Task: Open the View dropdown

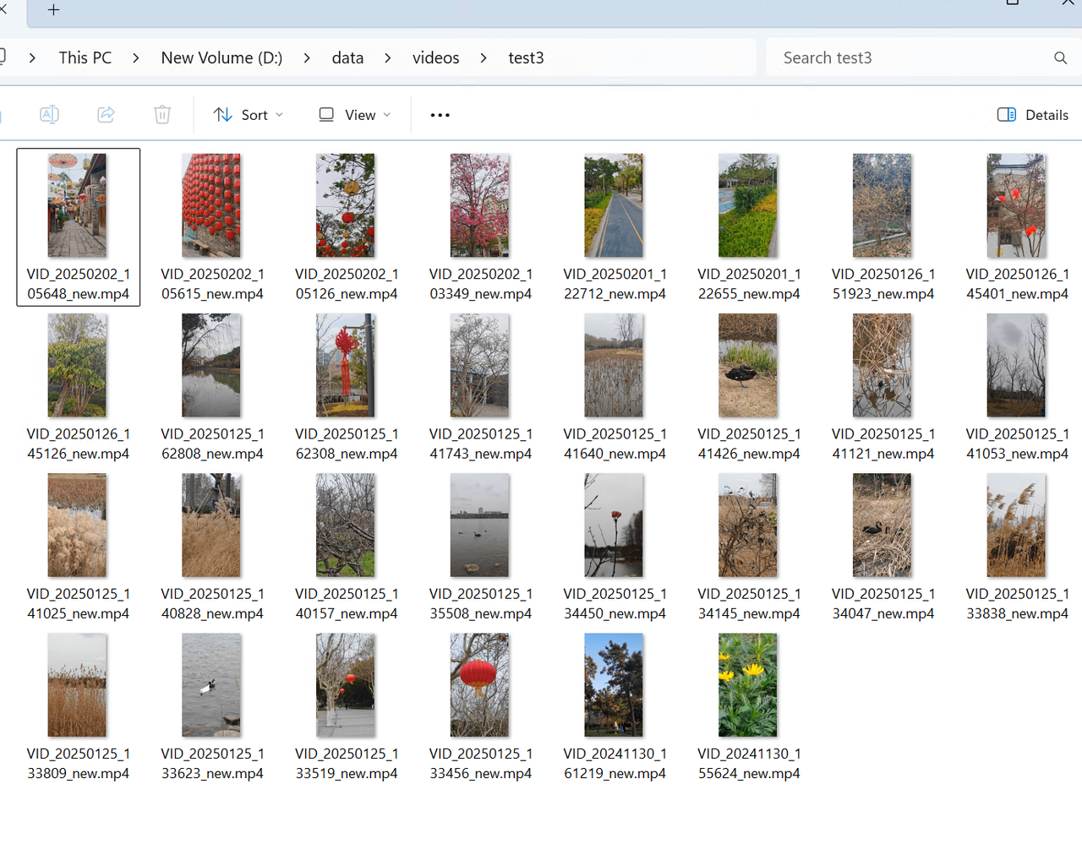Action: tap(354, 115)
